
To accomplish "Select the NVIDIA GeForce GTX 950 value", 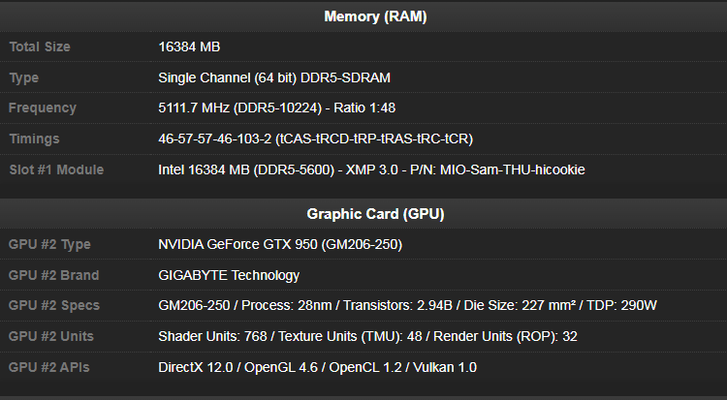I will tap(280, 244).
